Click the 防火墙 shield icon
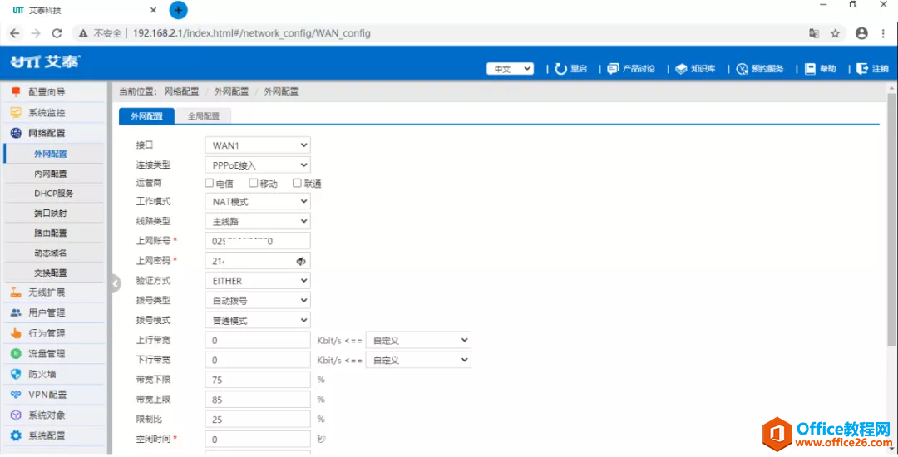Image resolution: width=898 pixels, height=457 pixels. [16, 374]
